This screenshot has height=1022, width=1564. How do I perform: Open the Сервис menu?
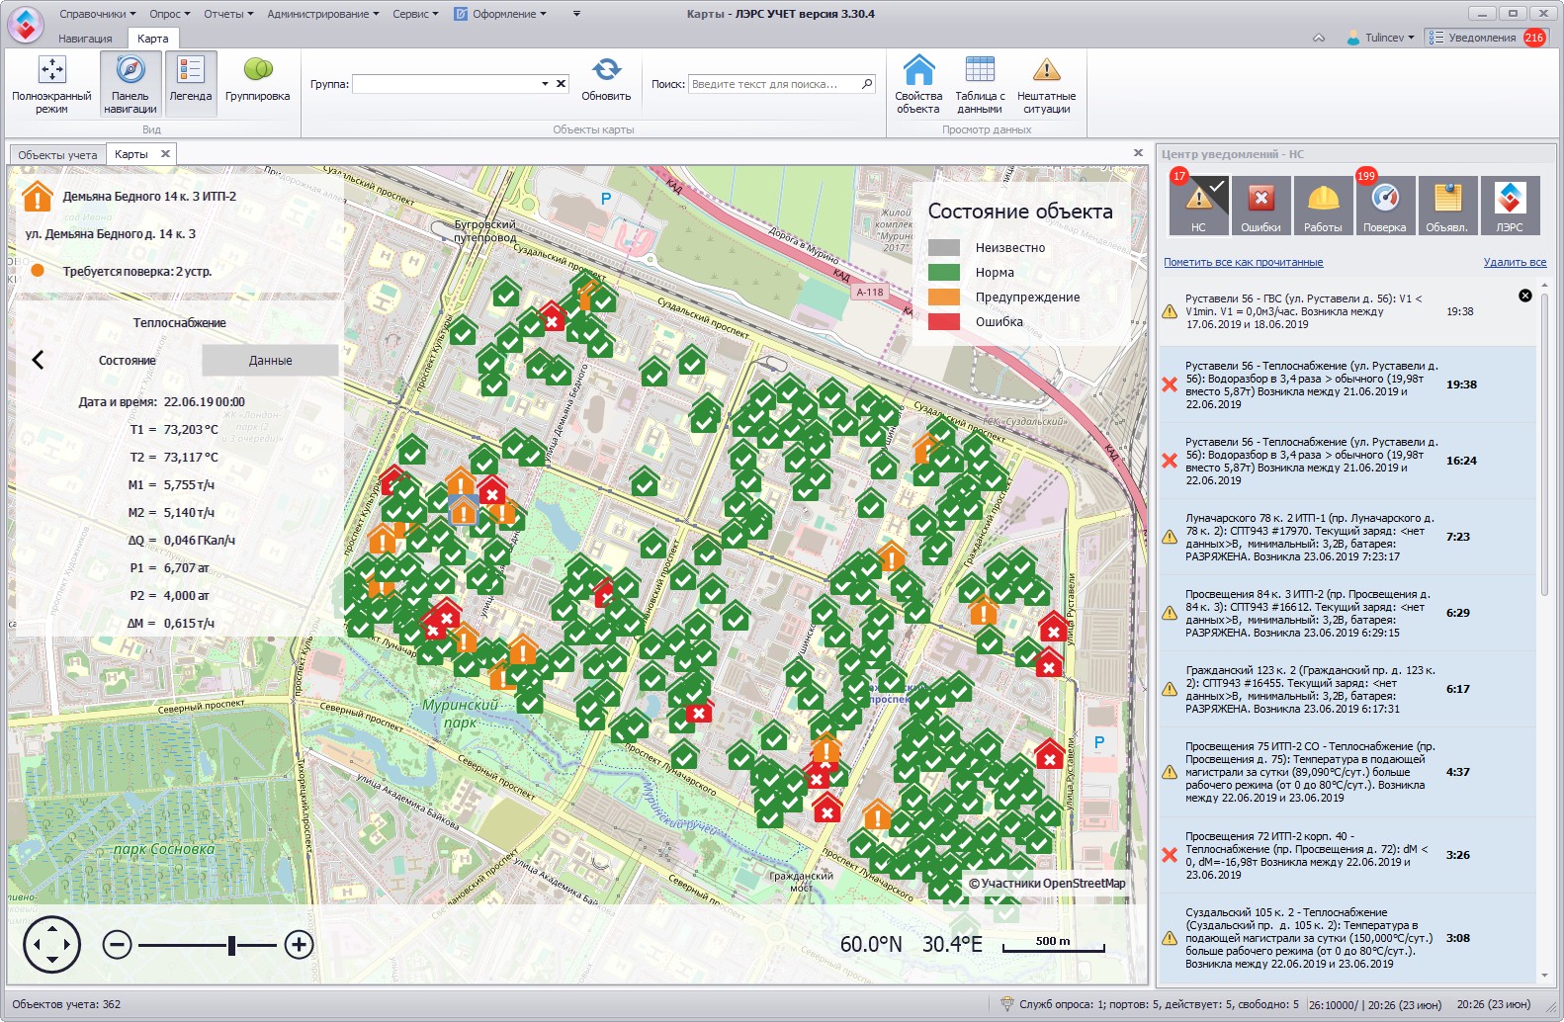click(415, 14)
